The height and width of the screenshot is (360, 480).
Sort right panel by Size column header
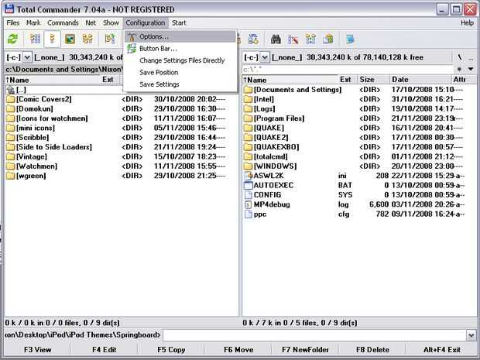tap(373, 80)
